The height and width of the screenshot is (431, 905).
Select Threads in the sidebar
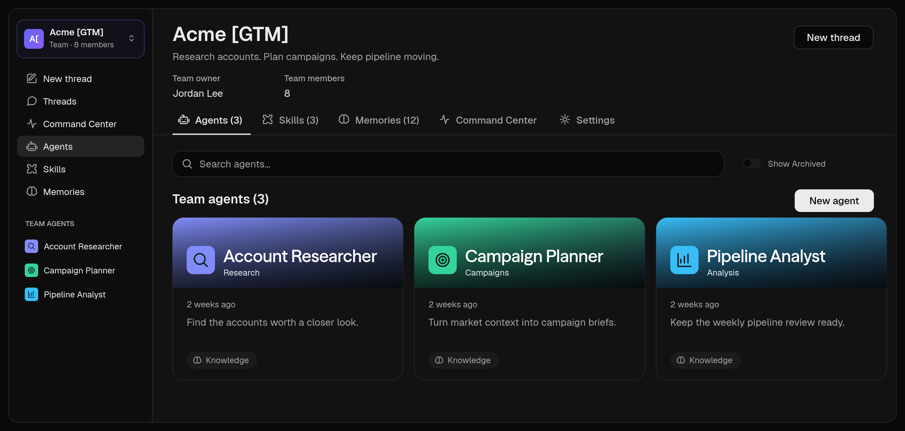(81, 101)
